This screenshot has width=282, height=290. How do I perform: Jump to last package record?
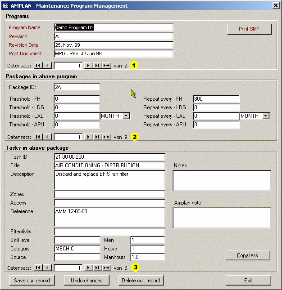[x=97, y=137]
